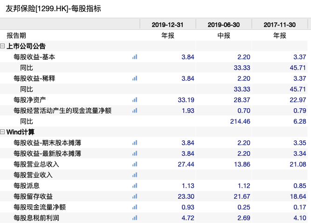This screenshot has width=311, height=223.
Task: Open chart icon for 每股净资产 row
Action: (135, 100)
